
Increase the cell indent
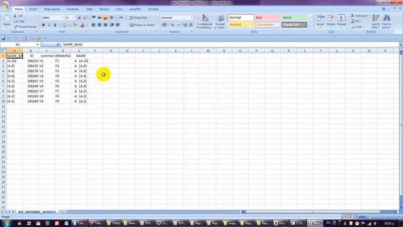(118, 25)
